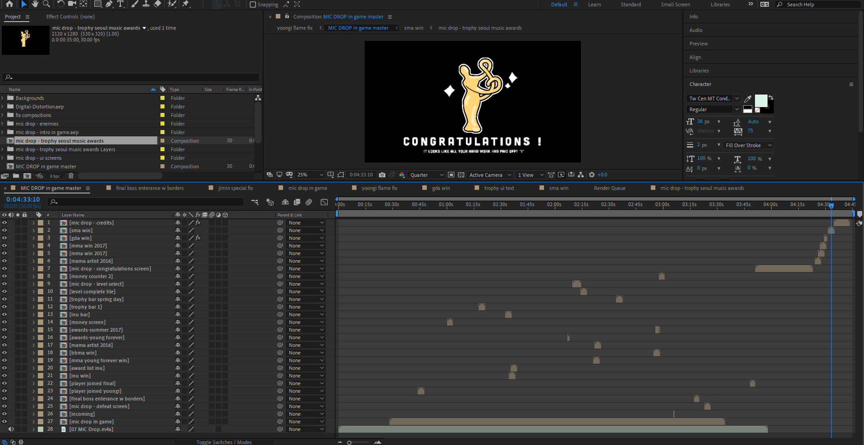The width and height of the screenshot is (864, 445).
Task: Navigate to sma win in comp flow
Action: tap(414, 28)
